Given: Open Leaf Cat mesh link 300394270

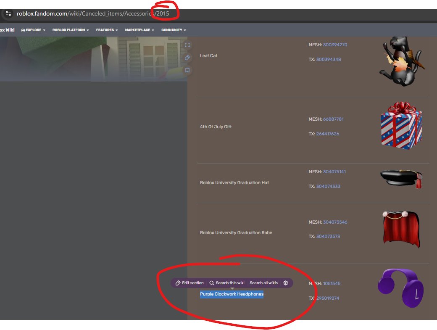Looking at the screenshot, I should [x=335, y=45].
